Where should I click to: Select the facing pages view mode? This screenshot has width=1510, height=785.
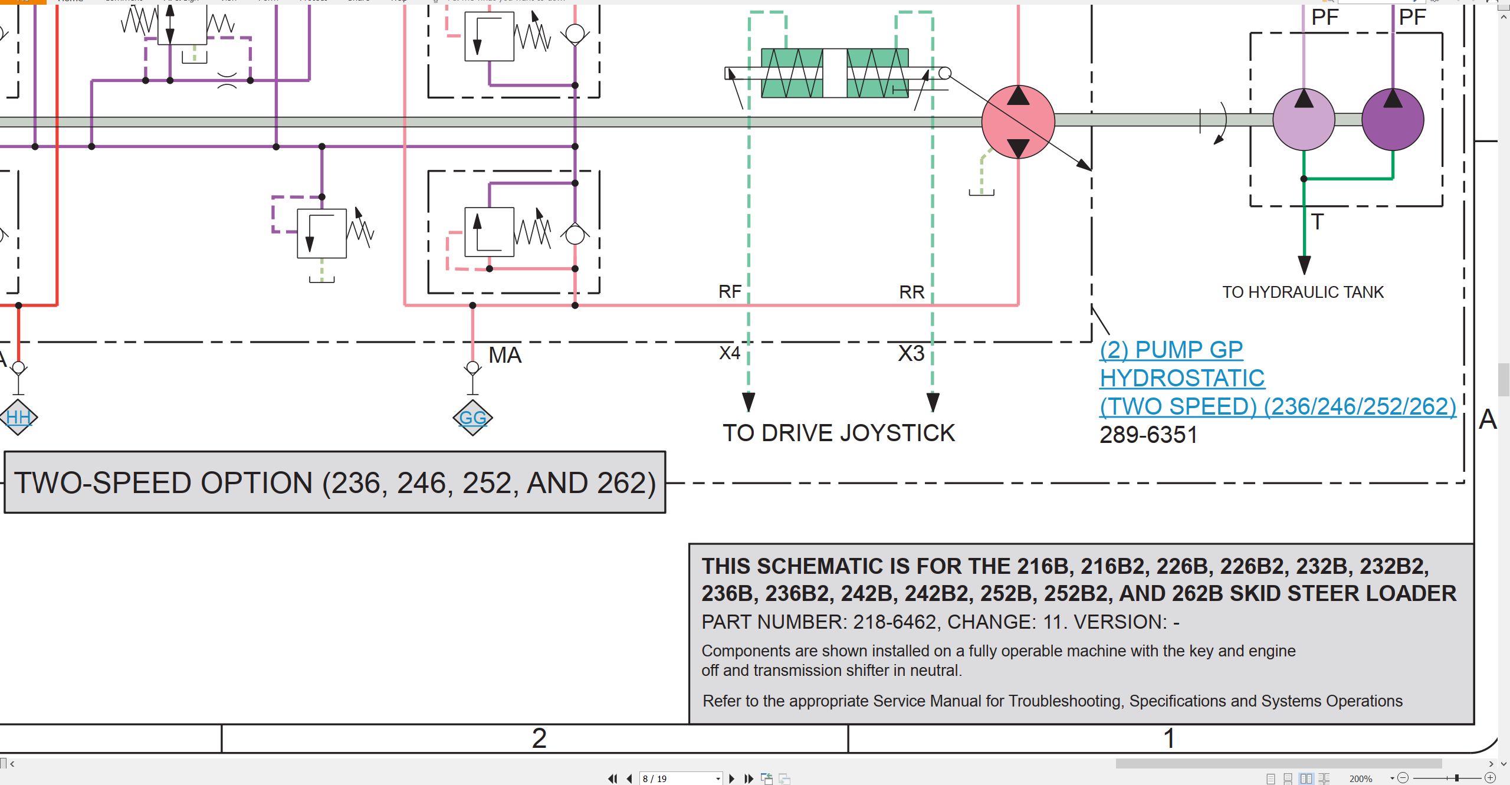pos(1307,779)
